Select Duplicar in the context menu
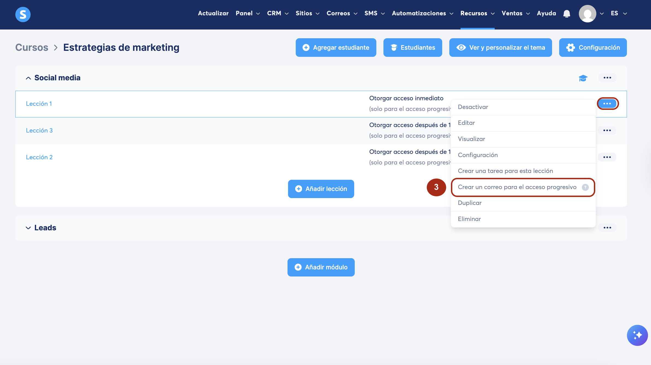 click(x=470, y=203)
